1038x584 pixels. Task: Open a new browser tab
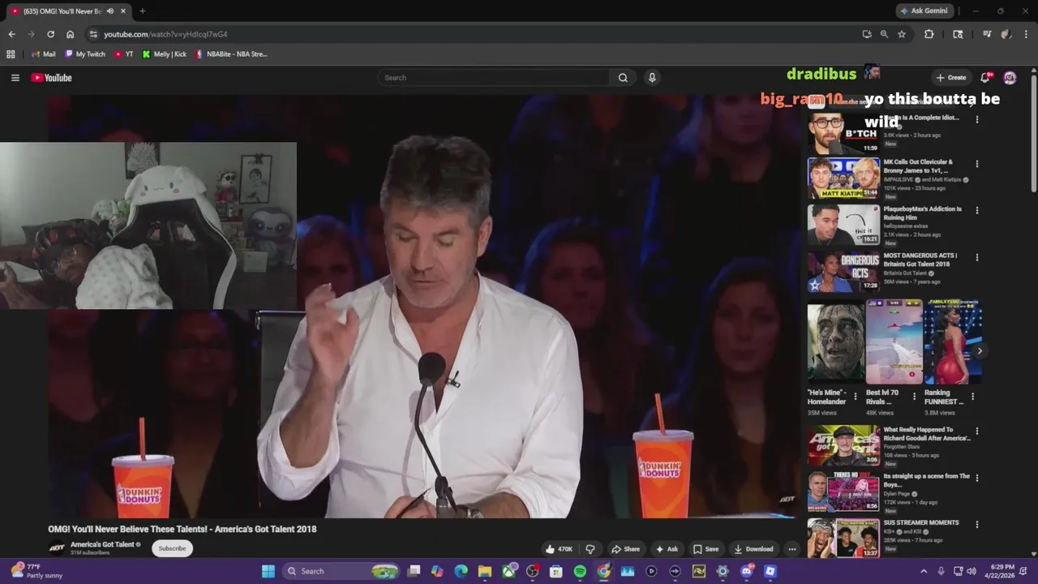pos(142,11)
